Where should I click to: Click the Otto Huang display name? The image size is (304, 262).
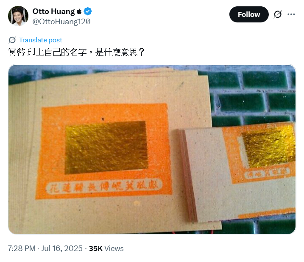tap(53, 11)
